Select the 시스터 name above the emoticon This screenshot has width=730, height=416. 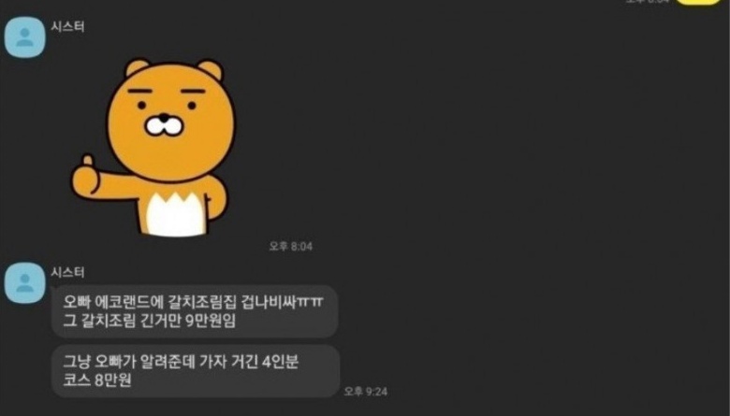(x=67, y=27)
